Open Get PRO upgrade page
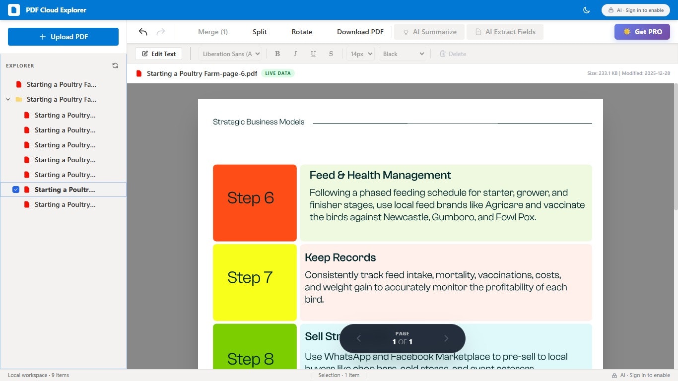Image resolution: width=678 pixels, height=381 pixels. click(642, 31)
